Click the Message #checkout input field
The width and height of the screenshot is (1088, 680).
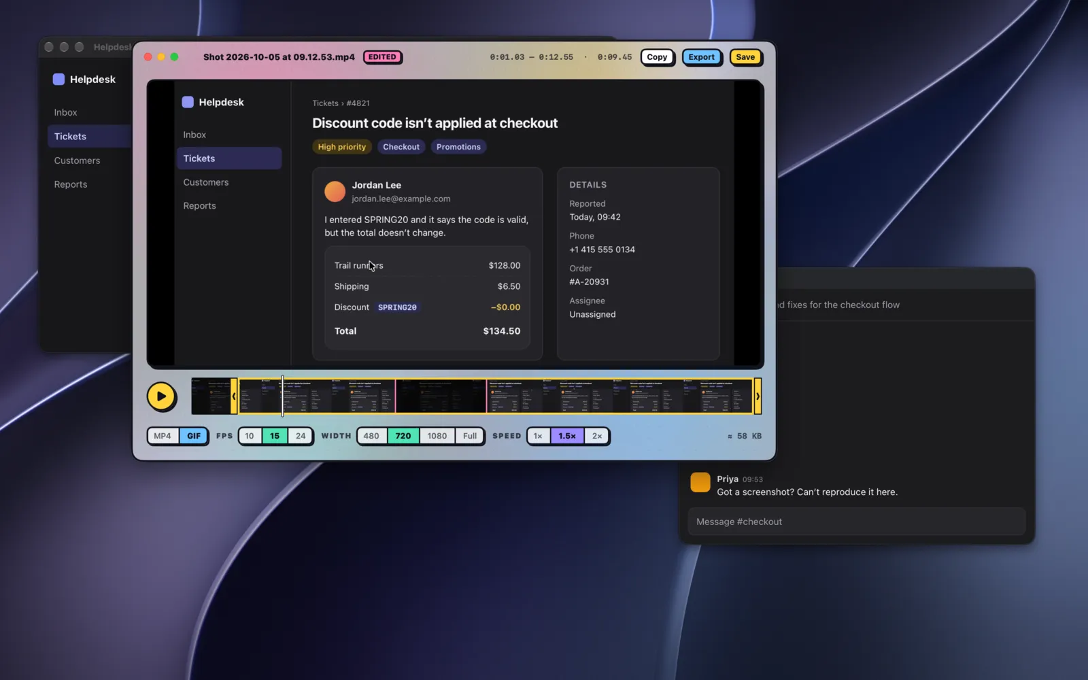coord(856,522)
